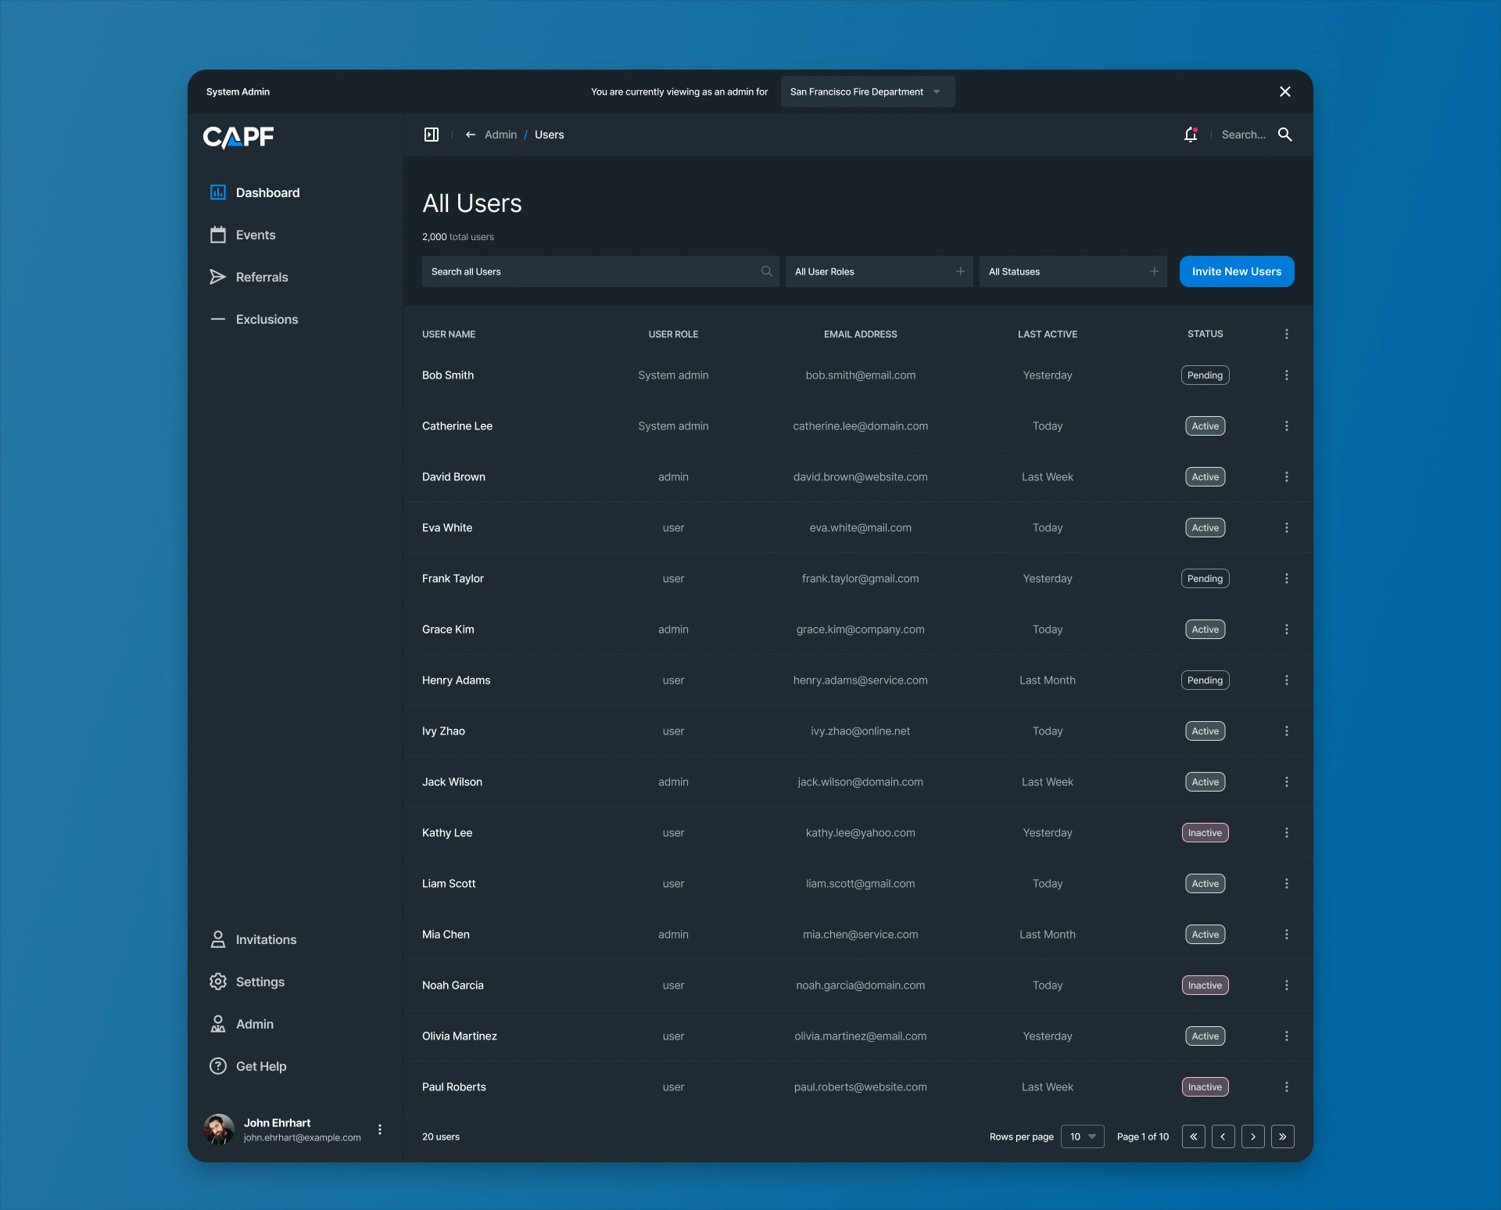The height and width of the screenshot is (1210, 1501).
Task: Open the notifications bell
Action: coord(1191,135)
